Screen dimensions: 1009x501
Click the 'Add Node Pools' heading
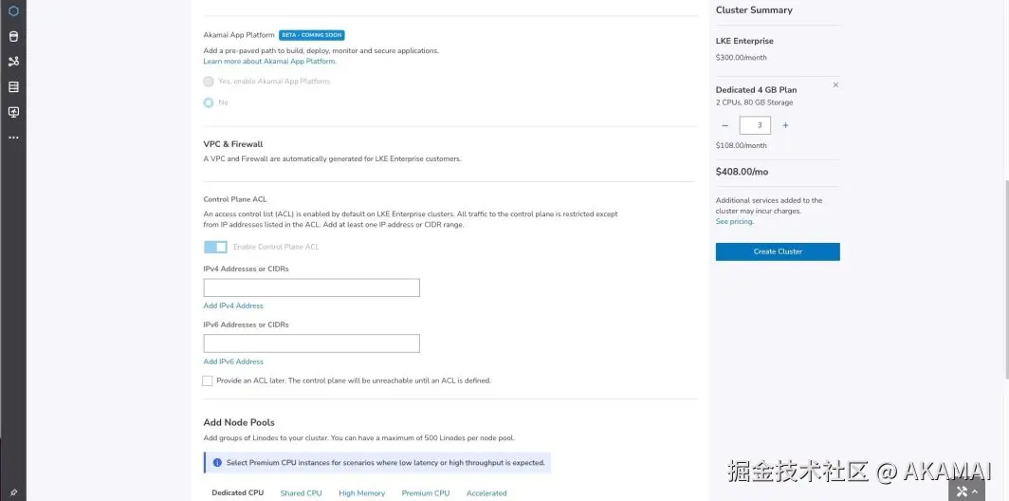point(239,422)
